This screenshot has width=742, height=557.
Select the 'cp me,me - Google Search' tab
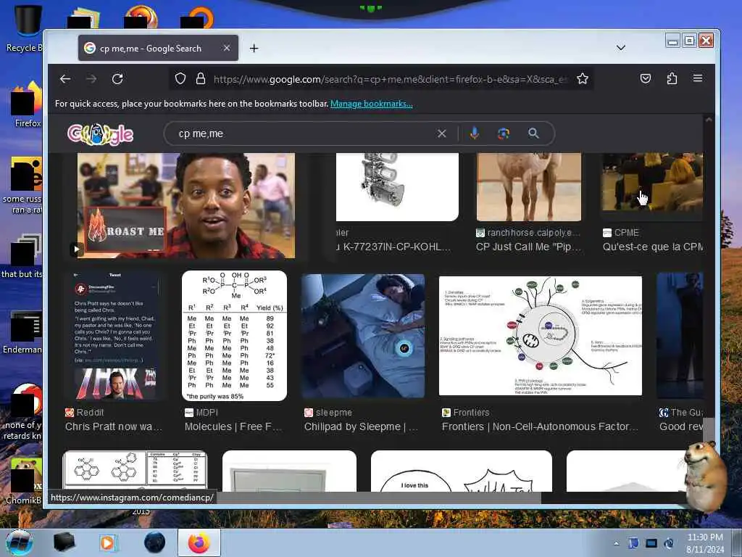[158, 48]
